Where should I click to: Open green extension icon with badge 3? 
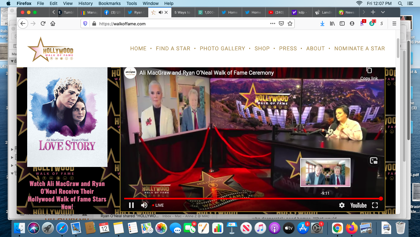click(x=372, y=23)
